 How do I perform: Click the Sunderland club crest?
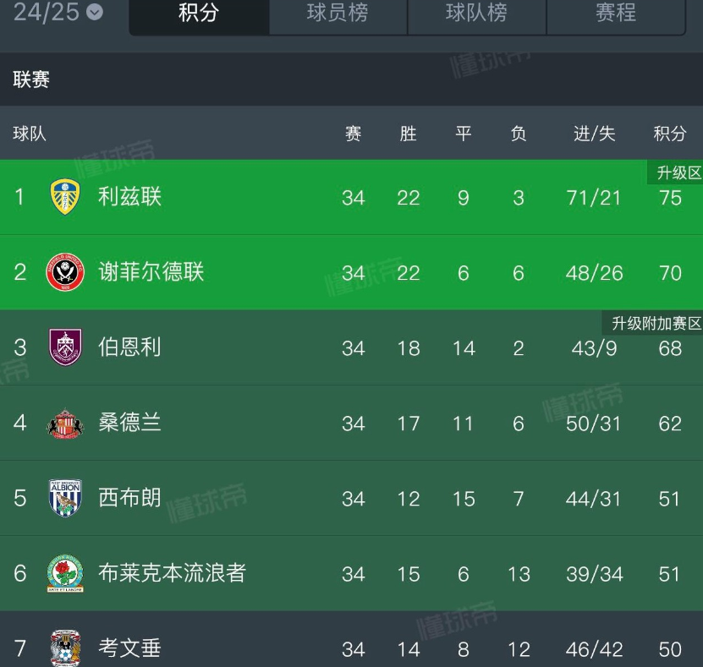coord(64,423)
